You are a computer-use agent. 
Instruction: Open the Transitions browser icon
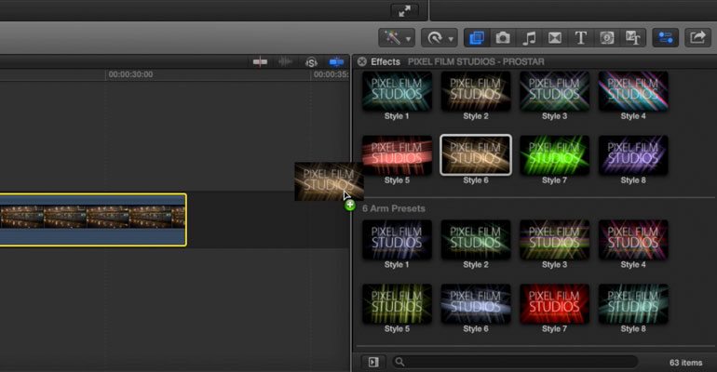(x=555, y=38)
